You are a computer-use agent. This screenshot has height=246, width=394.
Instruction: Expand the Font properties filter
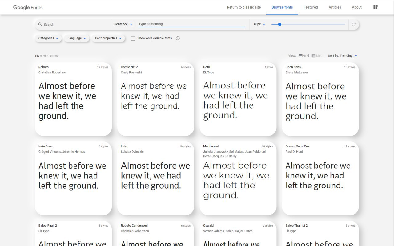click(108, 38)
